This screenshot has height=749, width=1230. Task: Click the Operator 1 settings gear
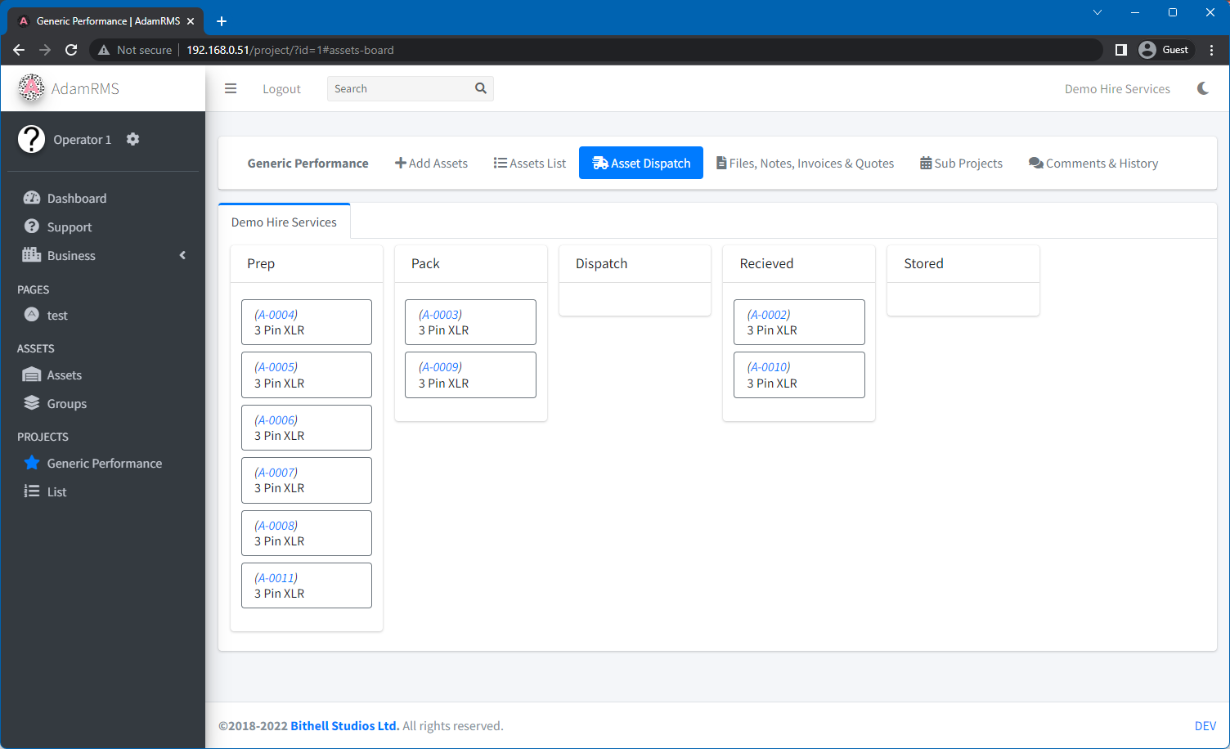(132, 139)
